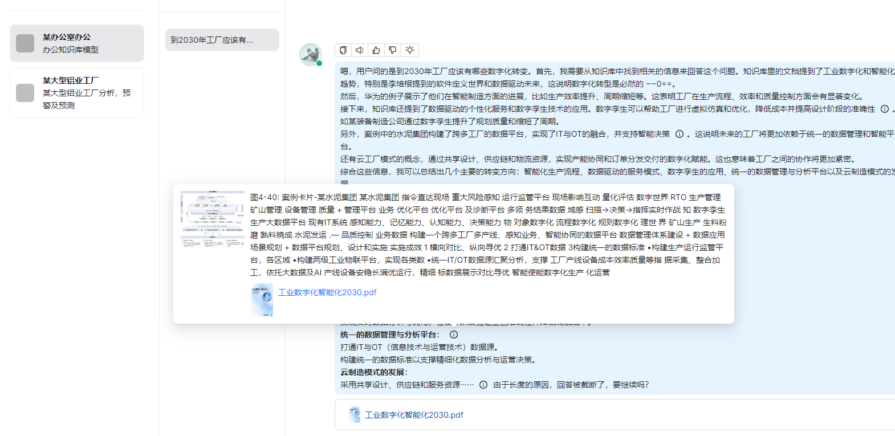Image resolution: width=895 pixels, height=436 pixels.
Task: Select the 某办公室办公 knowledge base app
Action: [77, 43]
